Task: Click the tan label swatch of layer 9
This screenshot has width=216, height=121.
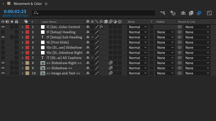Action: tap(27, 68)
